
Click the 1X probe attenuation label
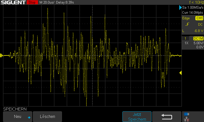[186, 43]
